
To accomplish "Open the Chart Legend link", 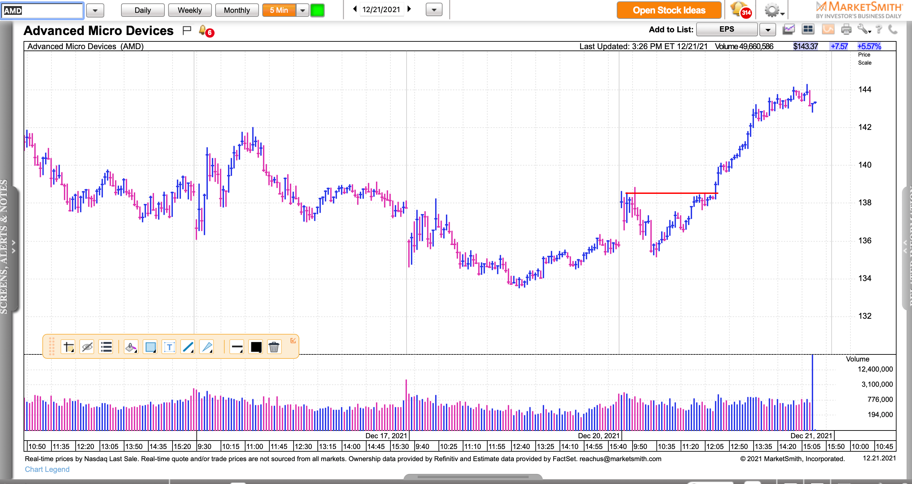I will (47, 469).
